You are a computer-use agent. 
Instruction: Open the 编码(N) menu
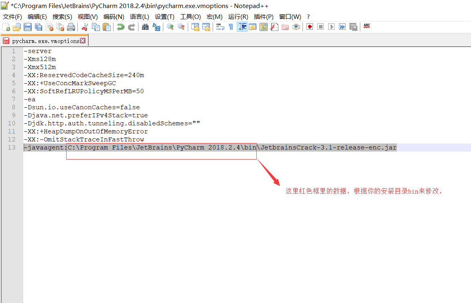(x=114, y=17)
